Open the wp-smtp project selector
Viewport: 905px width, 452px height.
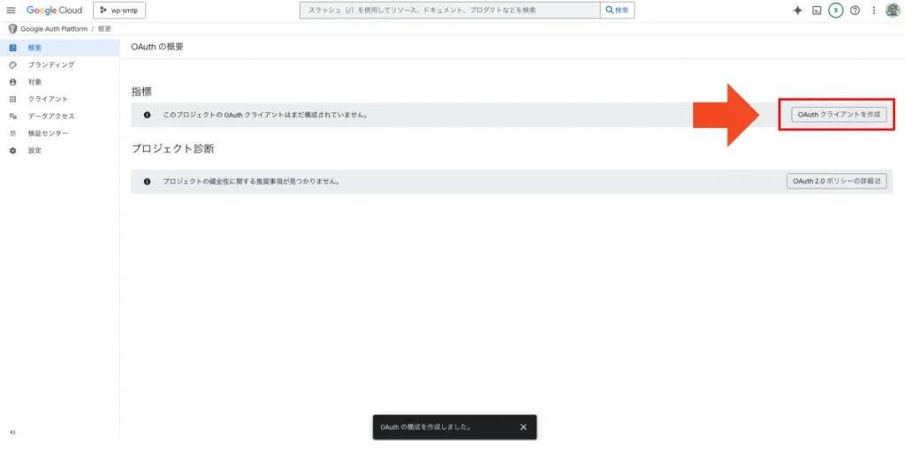(x=118, y=11)
